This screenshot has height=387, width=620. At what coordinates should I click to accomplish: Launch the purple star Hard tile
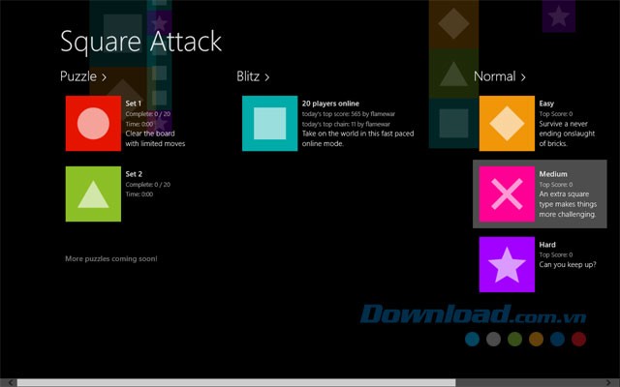coord(507,264)
